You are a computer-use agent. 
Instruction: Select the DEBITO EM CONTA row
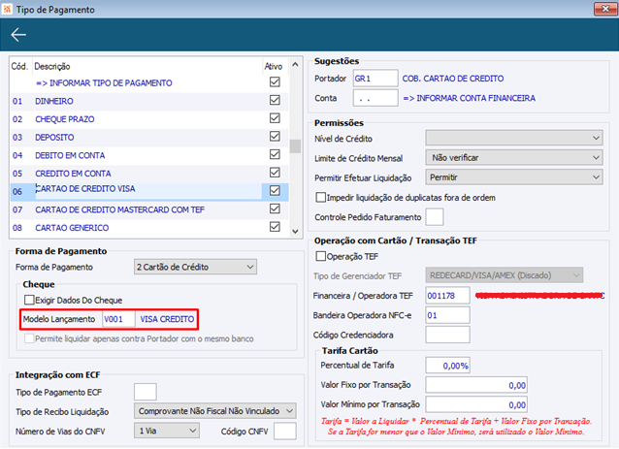(149, 155)
